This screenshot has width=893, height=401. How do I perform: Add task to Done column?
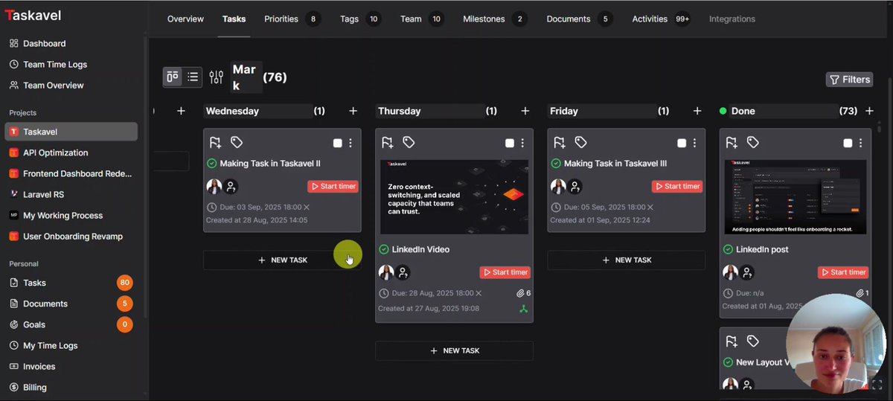[869, 111]
